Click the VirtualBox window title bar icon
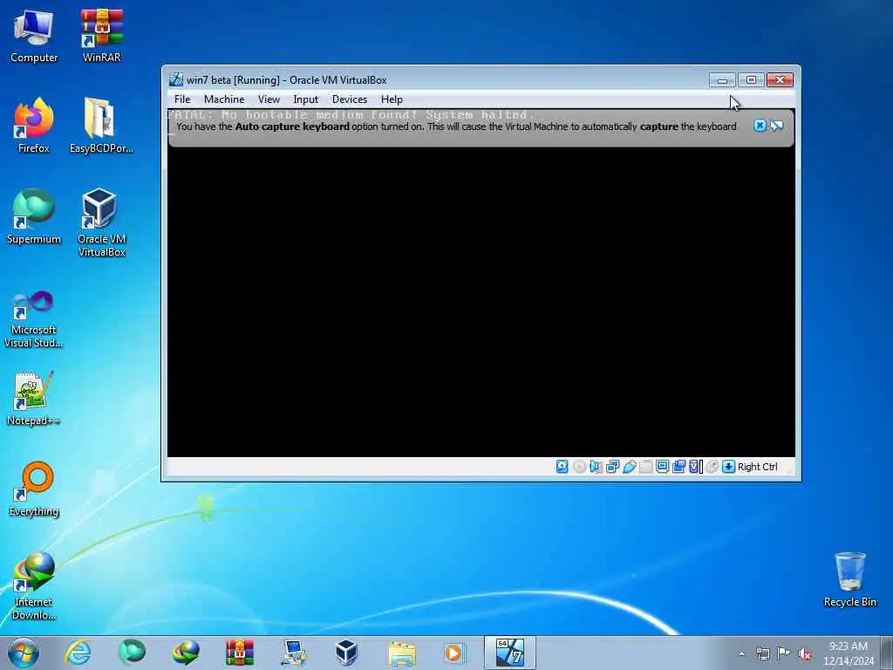 176,79
